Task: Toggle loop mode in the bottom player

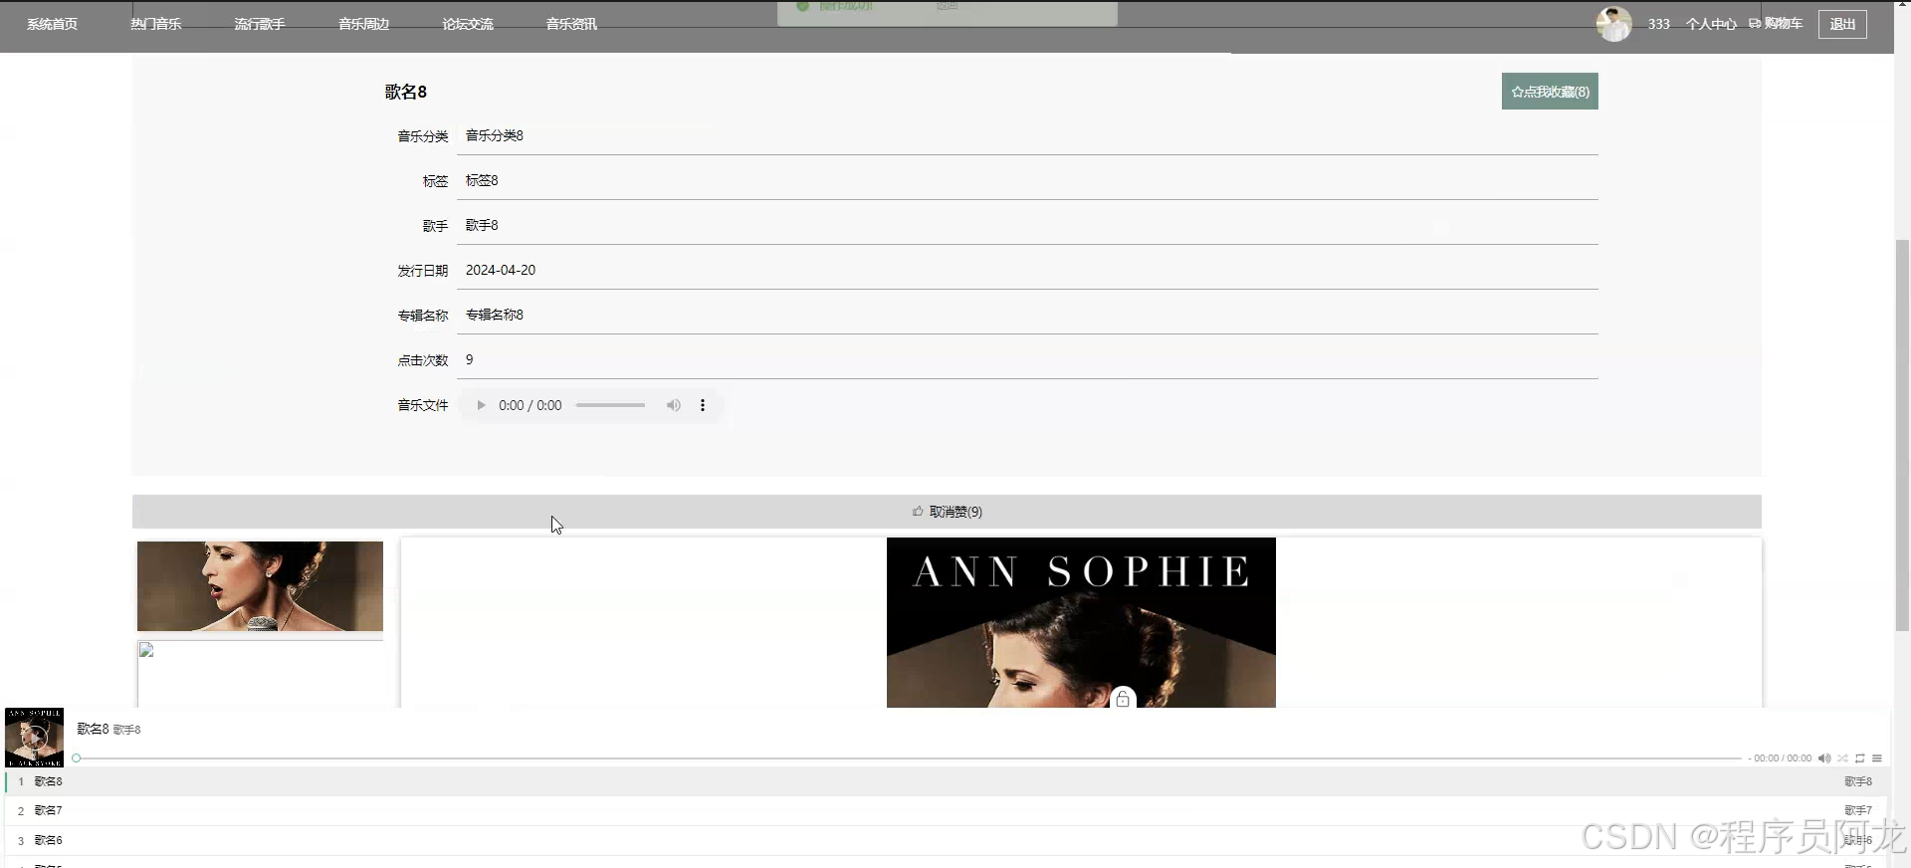Action: tap(1859, 759)
